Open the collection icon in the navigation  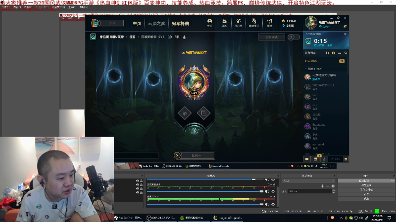coord(224,23)
